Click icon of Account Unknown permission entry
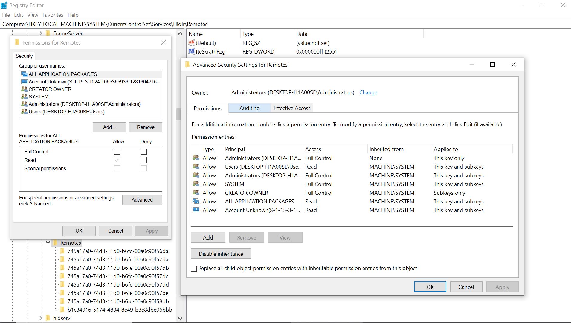Screen dimensions: 571x323 coord(196,210)
